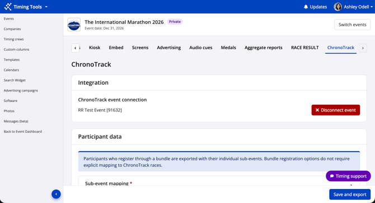Click the Private badge

pos(175,22)
